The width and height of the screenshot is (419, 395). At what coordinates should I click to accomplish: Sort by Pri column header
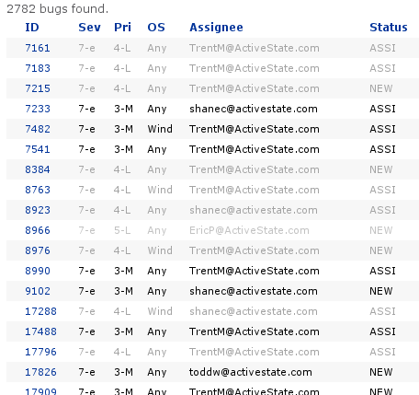point(122,28)
